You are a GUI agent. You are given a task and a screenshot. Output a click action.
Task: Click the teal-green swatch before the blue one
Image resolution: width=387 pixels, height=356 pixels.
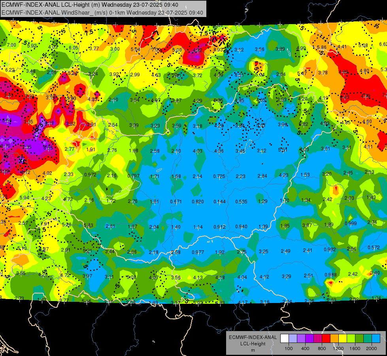point(368,338)
